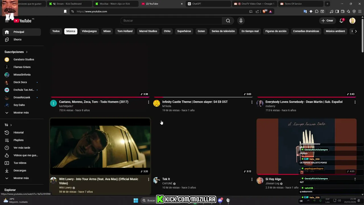Select the Goten filter chip
Image resolution: width=364 pixels, height=205 pixels.
pyautogui.click(x=201, y=31)
